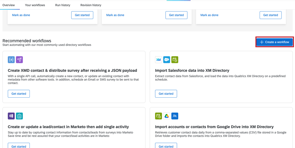Screen dimensions: 295x148
Task: Click the green calendar icon in Google Drive card
Action: coord(158,116)
